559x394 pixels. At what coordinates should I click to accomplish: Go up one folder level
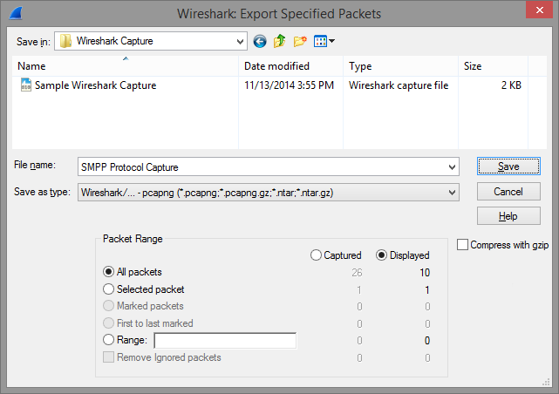(279, 41)
